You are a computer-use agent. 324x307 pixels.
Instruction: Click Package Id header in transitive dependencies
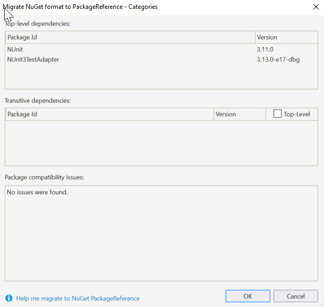tap(109, 114)
